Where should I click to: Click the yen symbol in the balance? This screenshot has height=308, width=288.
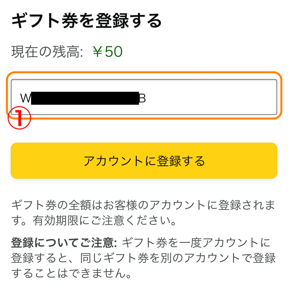[x=98, y=52]
